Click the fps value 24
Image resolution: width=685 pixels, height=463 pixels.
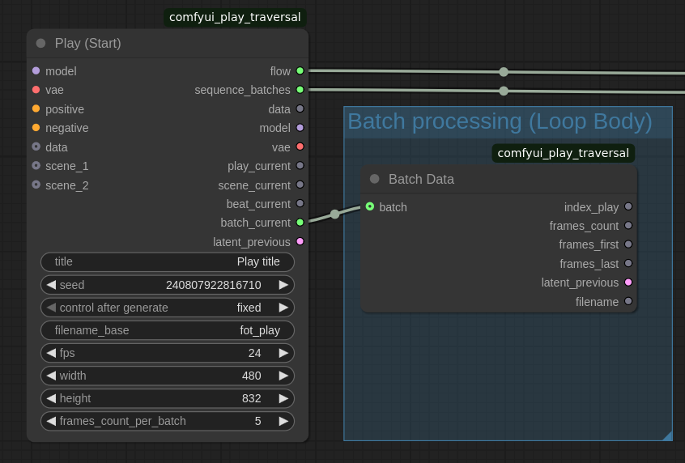pos(255,353)
